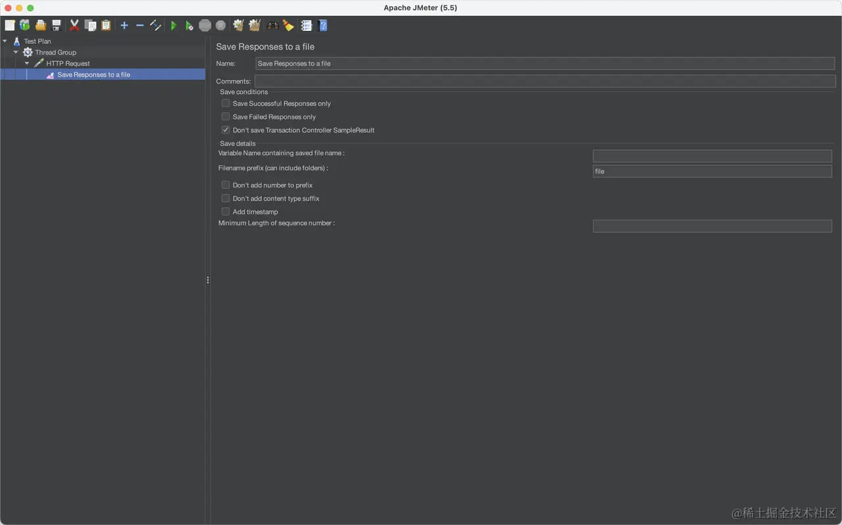
Task: Click the Cut scissors icon
Action: 74,26
